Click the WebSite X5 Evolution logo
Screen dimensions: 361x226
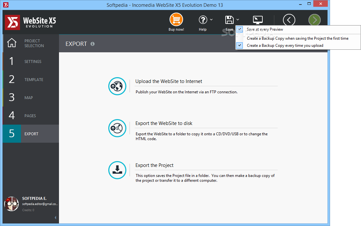tap(30, 22)
